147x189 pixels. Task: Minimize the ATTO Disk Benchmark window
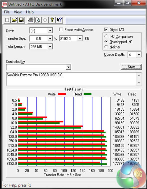119,3
